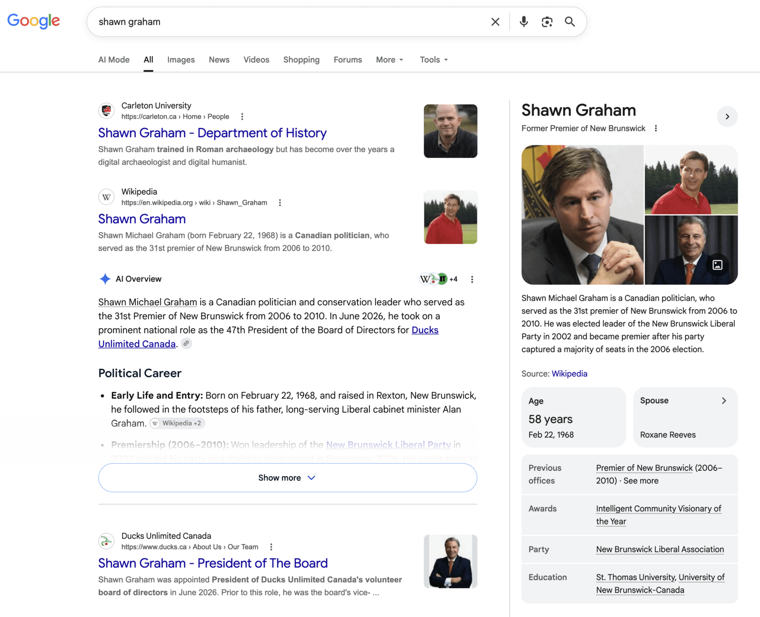Viewport: 760px width, 617px height.
Task: Open more images icon in knowledge panel
Action: [x=717, y=265]
